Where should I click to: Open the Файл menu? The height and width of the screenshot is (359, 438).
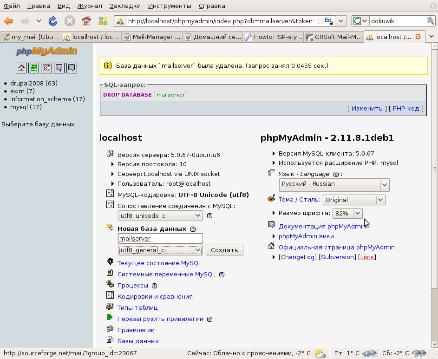[12, 6]
